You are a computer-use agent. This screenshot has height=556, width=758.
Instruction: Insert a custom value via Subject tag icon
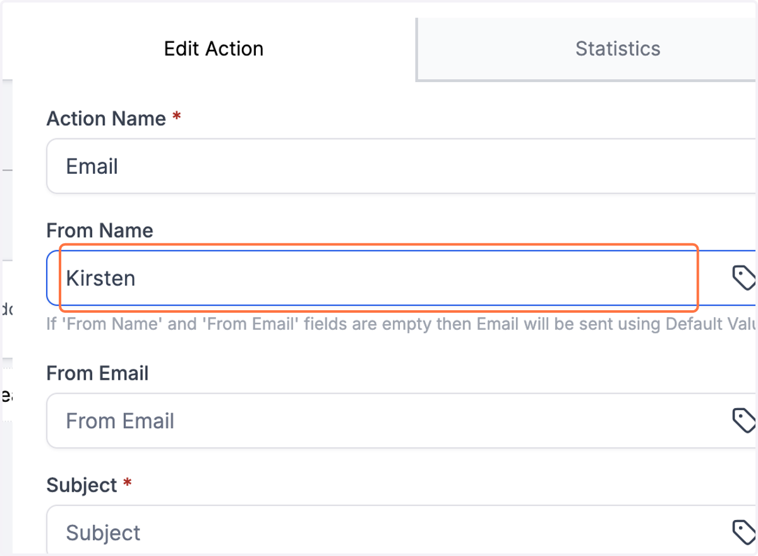click(x=743, y=532)
